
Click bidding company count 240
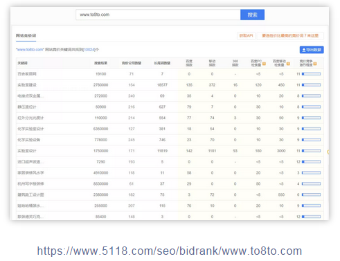click(x=132, y=96)
